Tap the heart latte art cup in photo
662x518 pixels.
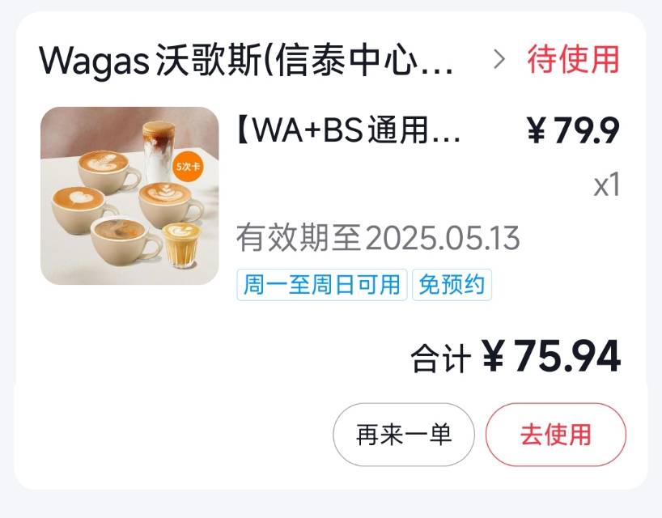click(81, 208)
